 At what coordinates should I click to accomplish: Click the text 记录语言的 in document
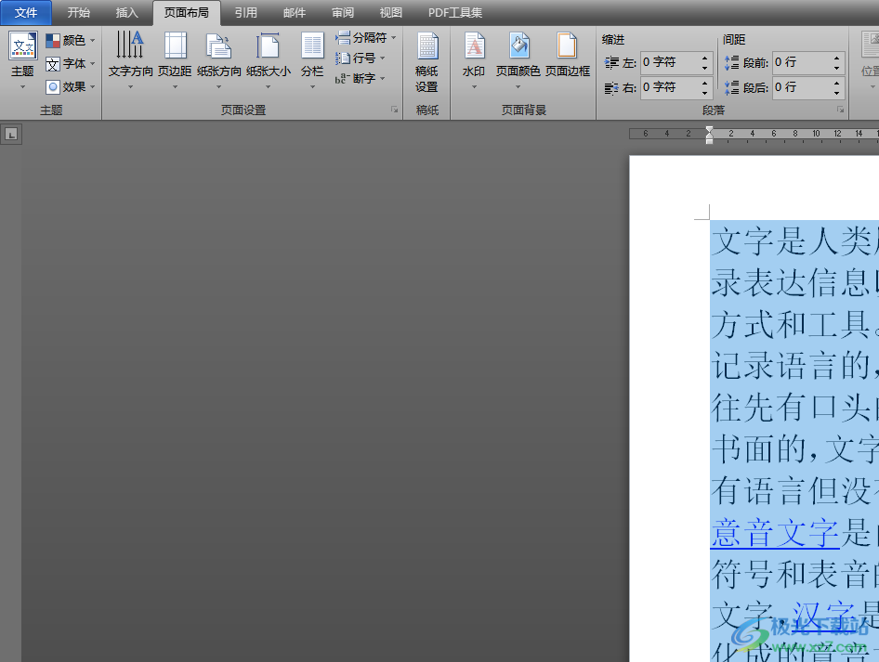(x=791, y=367)
